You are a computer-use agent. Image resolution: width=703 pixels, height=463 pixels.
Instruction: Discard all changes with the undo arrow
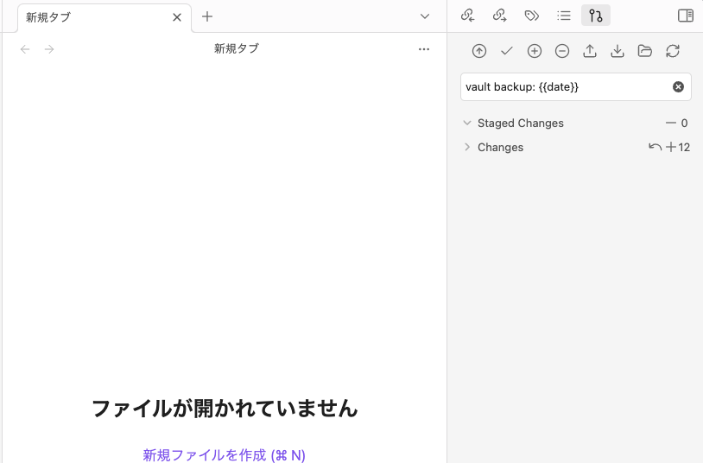point(655,147)
